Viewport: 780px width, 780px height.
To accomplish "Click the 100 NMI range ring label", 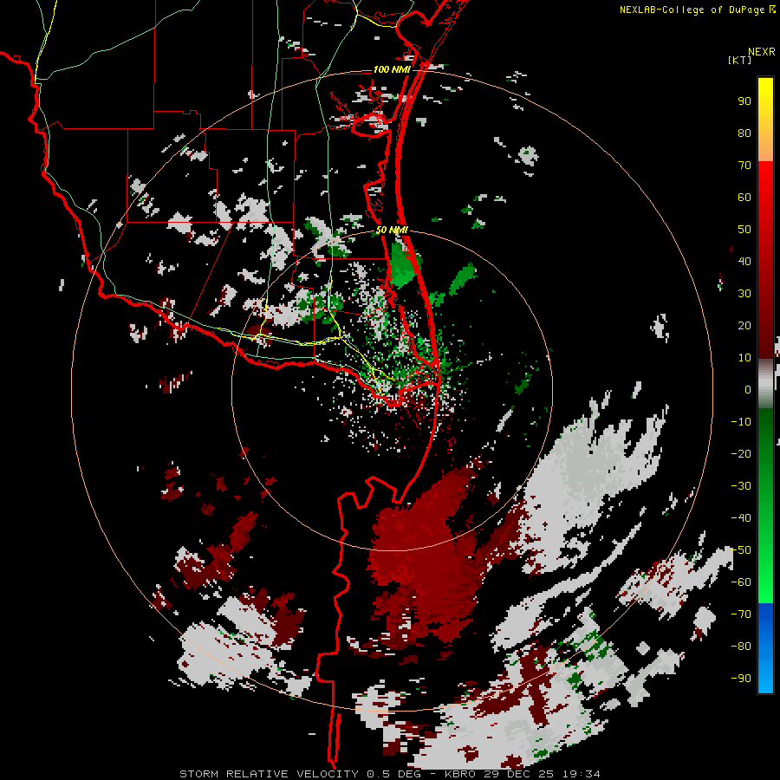I will (392, 69).
